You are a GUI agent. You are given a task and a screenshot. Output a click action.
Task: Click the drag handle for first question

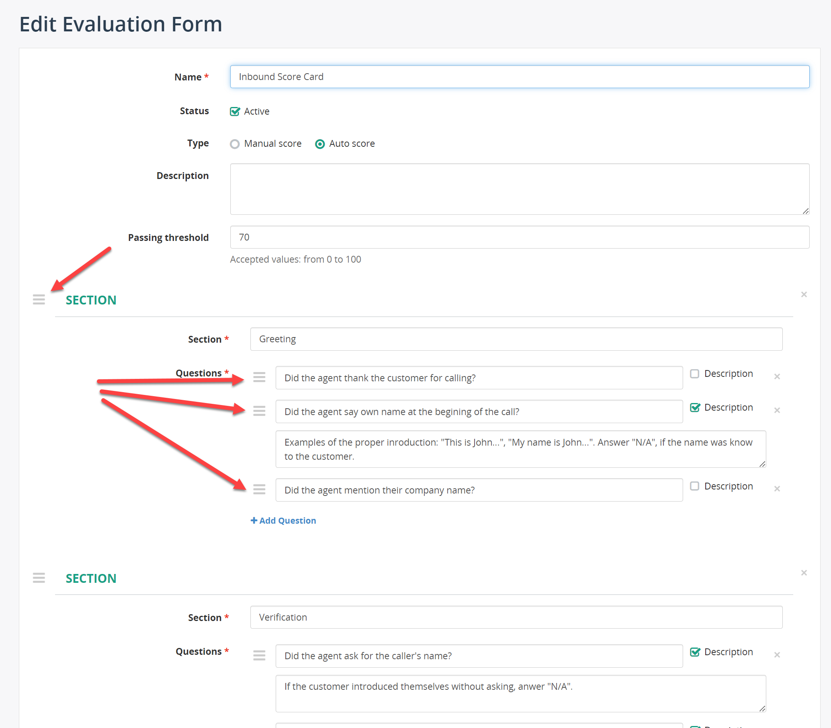pos(259,376)
